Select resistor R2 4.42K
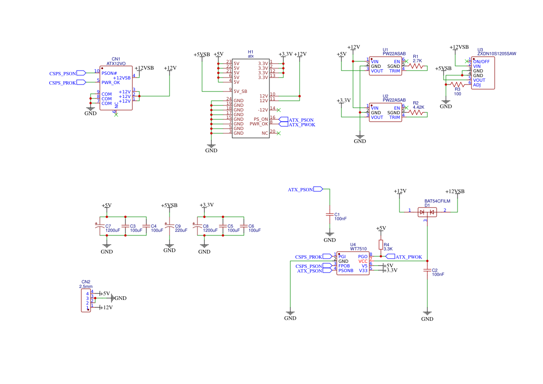 coord(416,112)
